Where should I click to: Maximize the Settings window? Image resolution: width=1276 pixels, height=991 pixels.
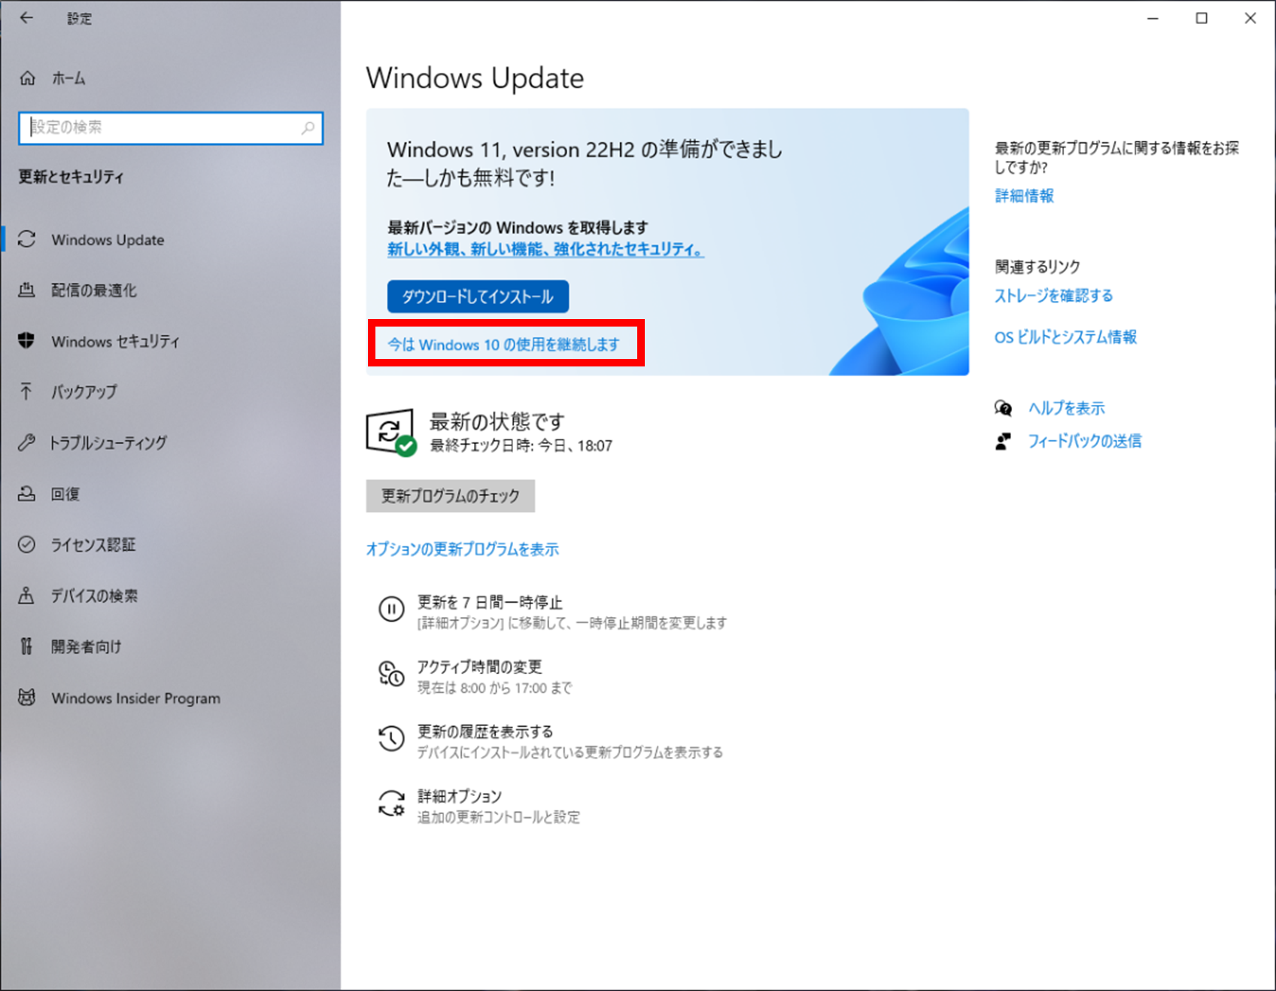click(1202, 18)
